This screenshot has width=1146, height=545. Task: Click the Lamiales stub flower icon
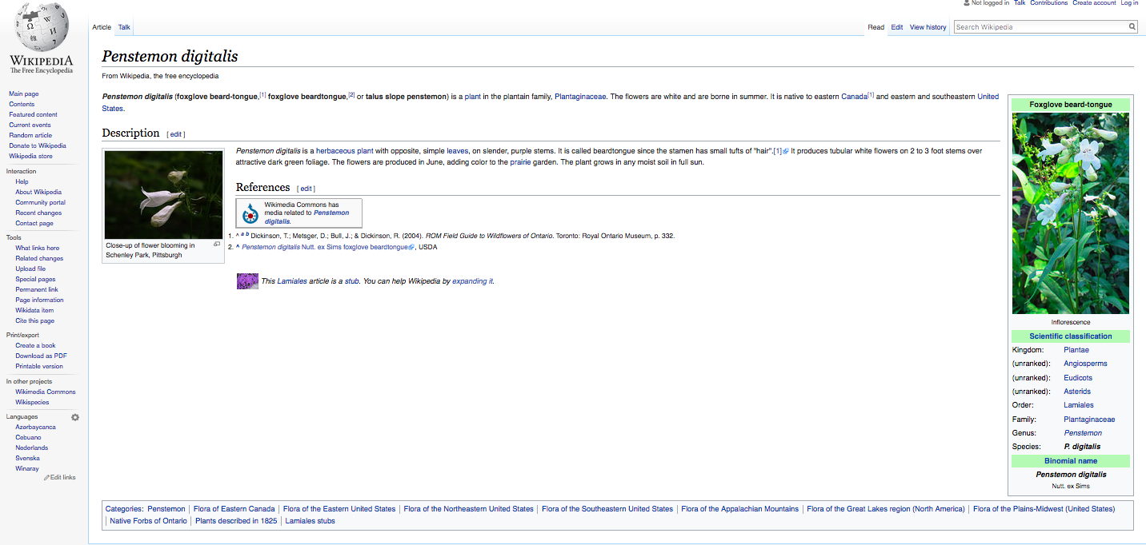point(247,281)
